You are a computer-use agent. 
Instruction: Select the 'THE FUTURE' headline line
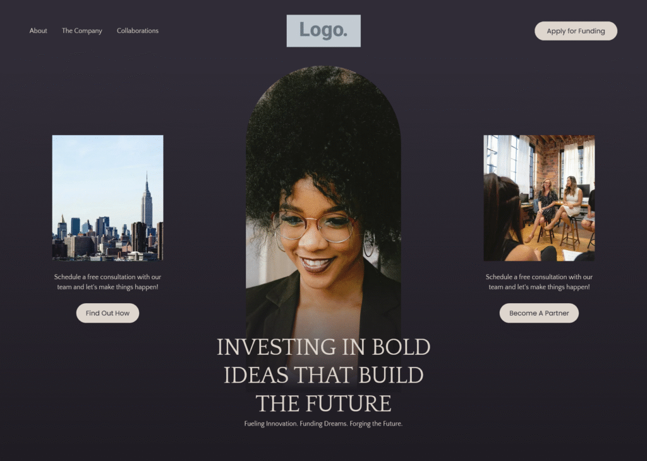[323, 404]
